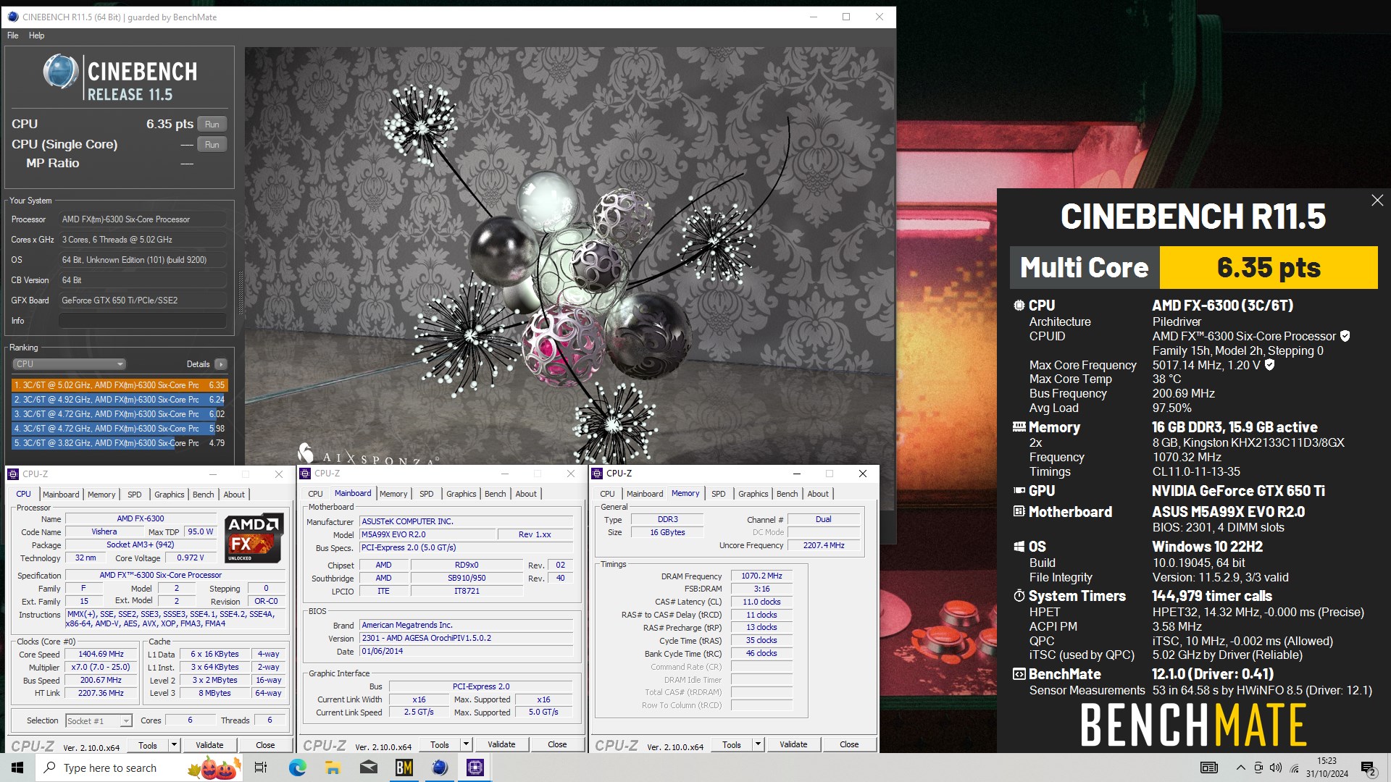The image size is (1391, 782).
Task: Click Validate in right CPU-Z window
Action: pyautogui.click(x=793, y=744)
